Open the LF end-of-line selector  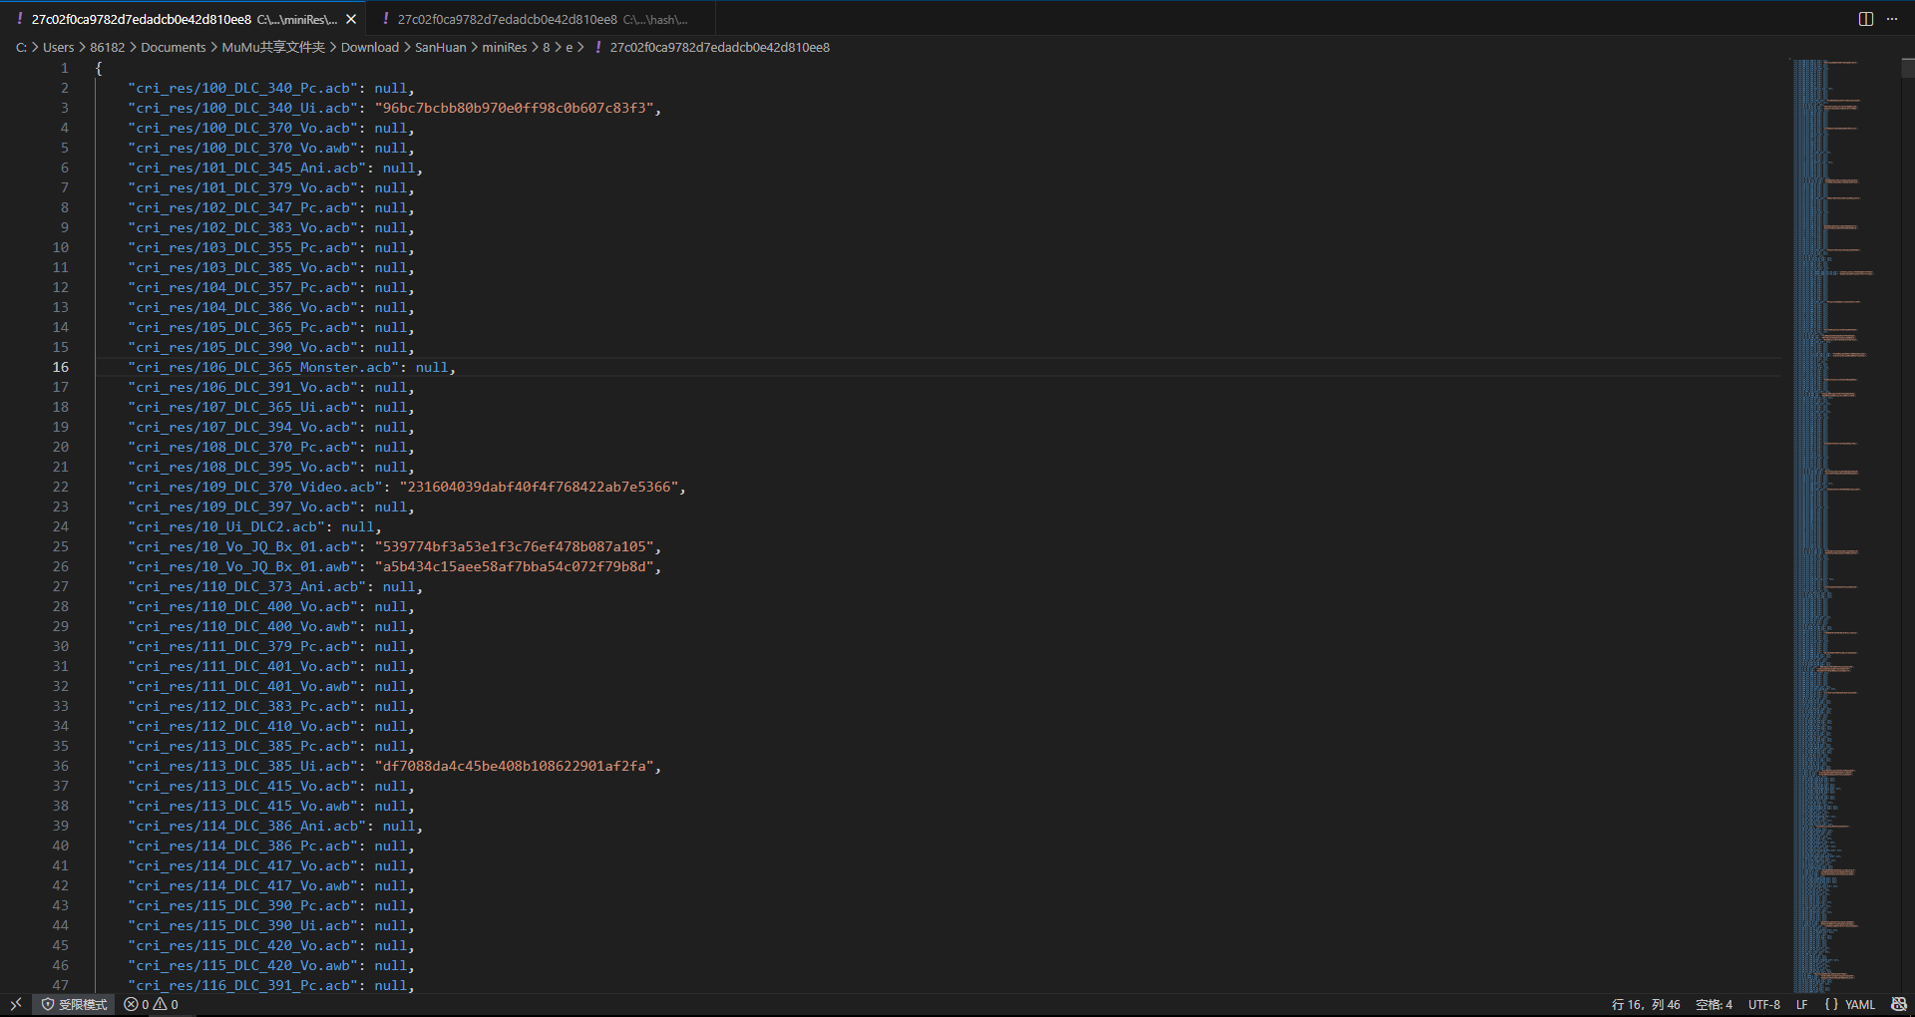(x=1801, y=1004)
